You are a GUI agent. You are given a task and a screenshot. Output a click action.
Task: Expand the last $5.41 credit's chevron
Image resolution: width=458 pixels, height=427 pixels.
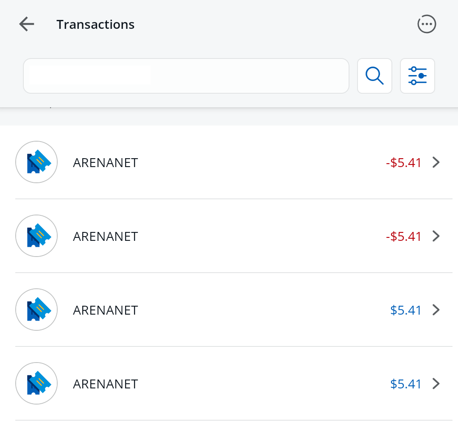pyautogui.click(x=436, y=384)
